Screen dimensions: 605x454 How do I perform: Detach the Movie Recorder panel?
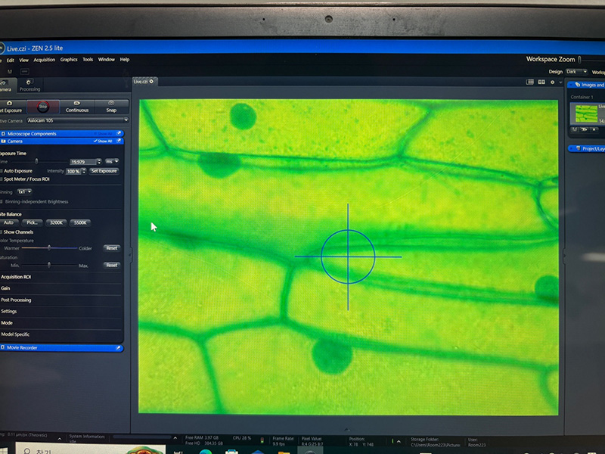coord(118,348)
